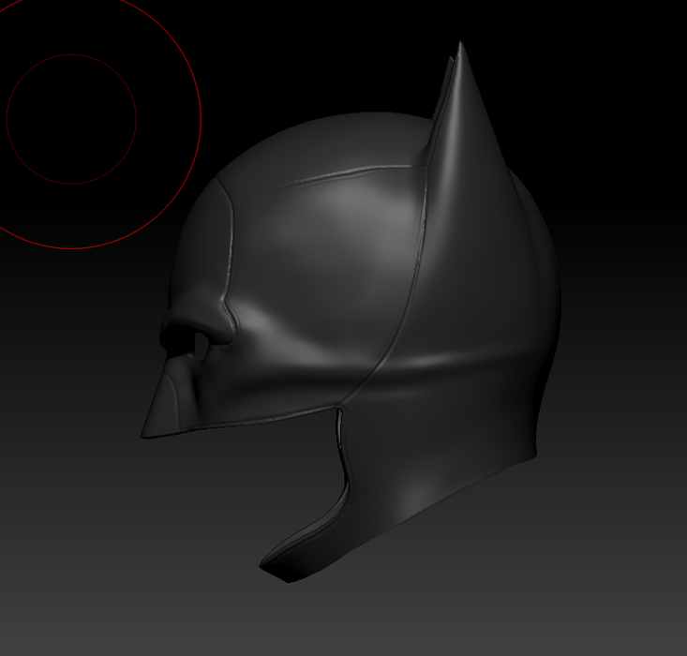Click the outer red brush radius ring
The width and height of the screenshot is (687, 656).
click(201, 119)
